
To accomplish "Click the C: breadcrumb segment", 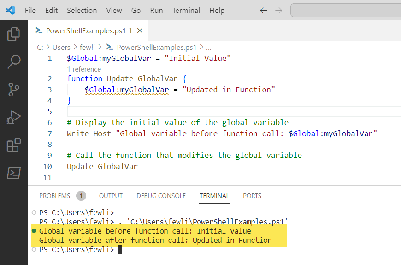I will pyautogui.click(x=40, y=48).
